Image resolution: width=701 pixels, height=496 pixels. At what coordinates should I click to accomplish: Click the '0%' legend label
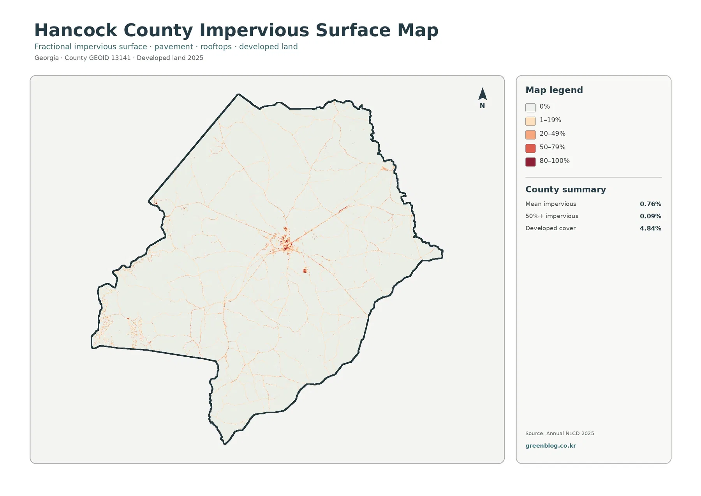[544, 106]
